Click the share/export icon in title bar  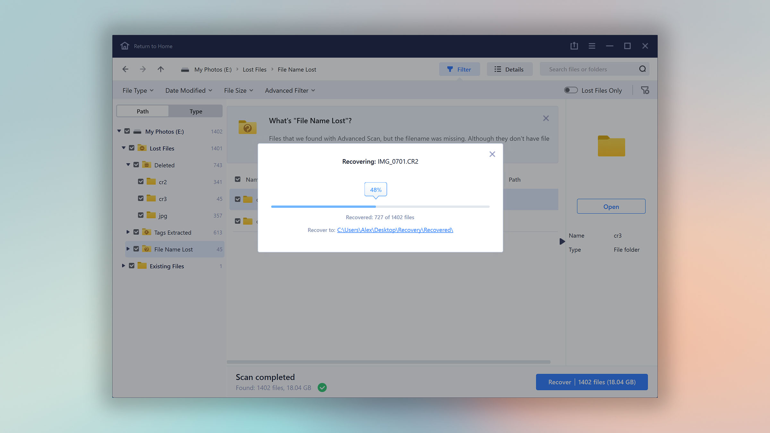click(x=574, y=46)
